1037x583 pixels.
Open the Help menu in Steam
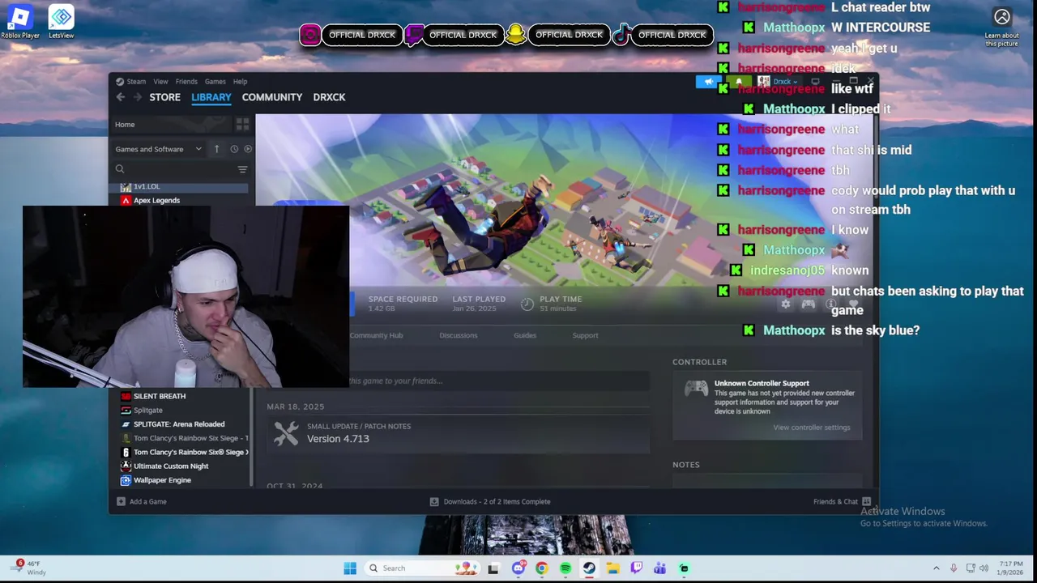240,82
